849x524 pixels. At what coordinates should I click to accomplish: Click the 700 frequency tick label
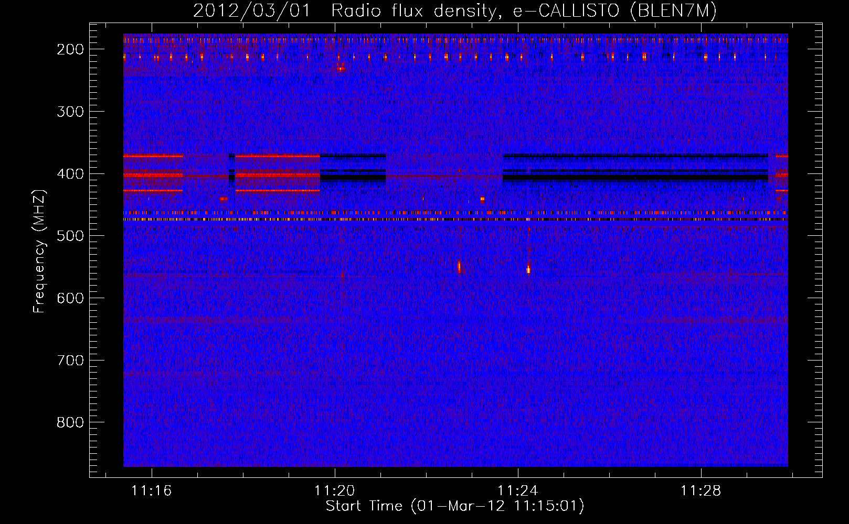pos(70,361)
